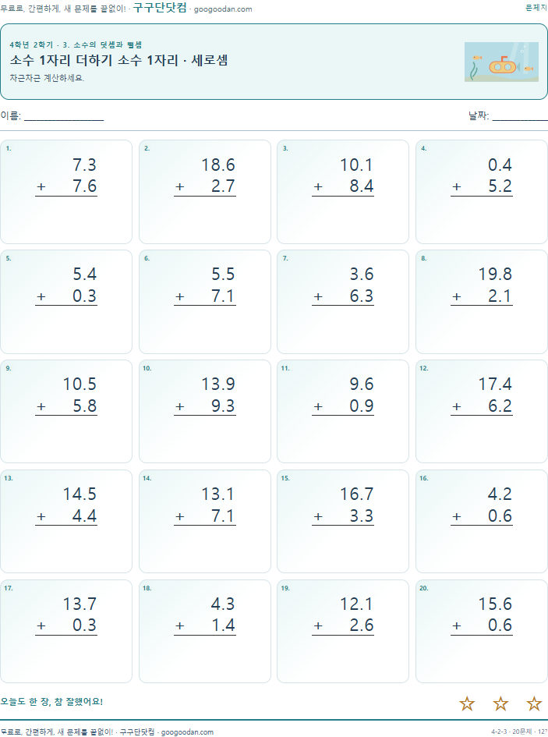Click problem 11 card with 9.6 + 0.9
This screenshot has width=548, height=737.
point(343,412)
